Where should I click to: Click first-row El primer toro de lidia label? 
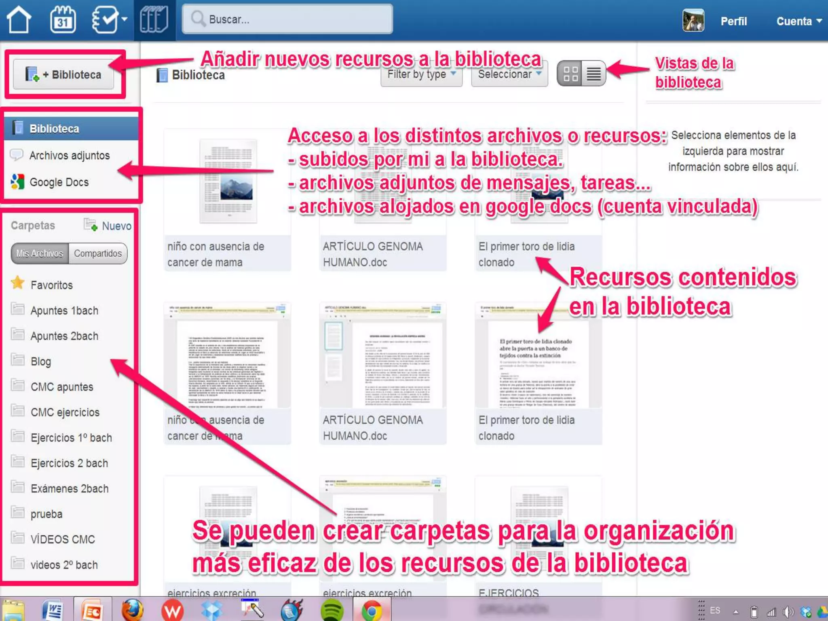526,254
